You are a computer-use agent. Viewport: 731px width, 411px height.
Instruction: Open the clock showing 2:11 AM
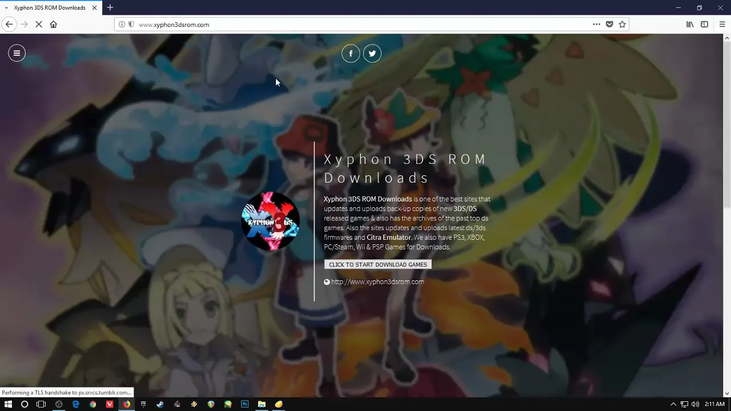[x=714, y=404]
